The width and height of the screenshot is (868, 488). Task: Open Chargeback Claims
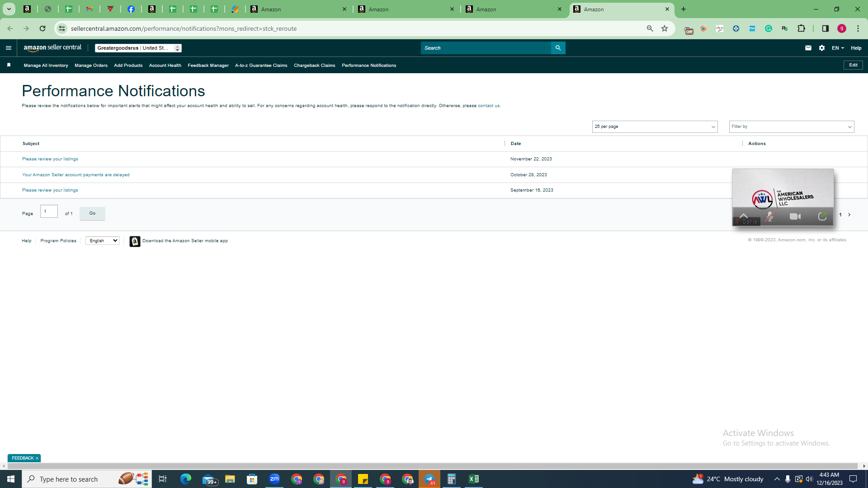(x=314, y=66)
